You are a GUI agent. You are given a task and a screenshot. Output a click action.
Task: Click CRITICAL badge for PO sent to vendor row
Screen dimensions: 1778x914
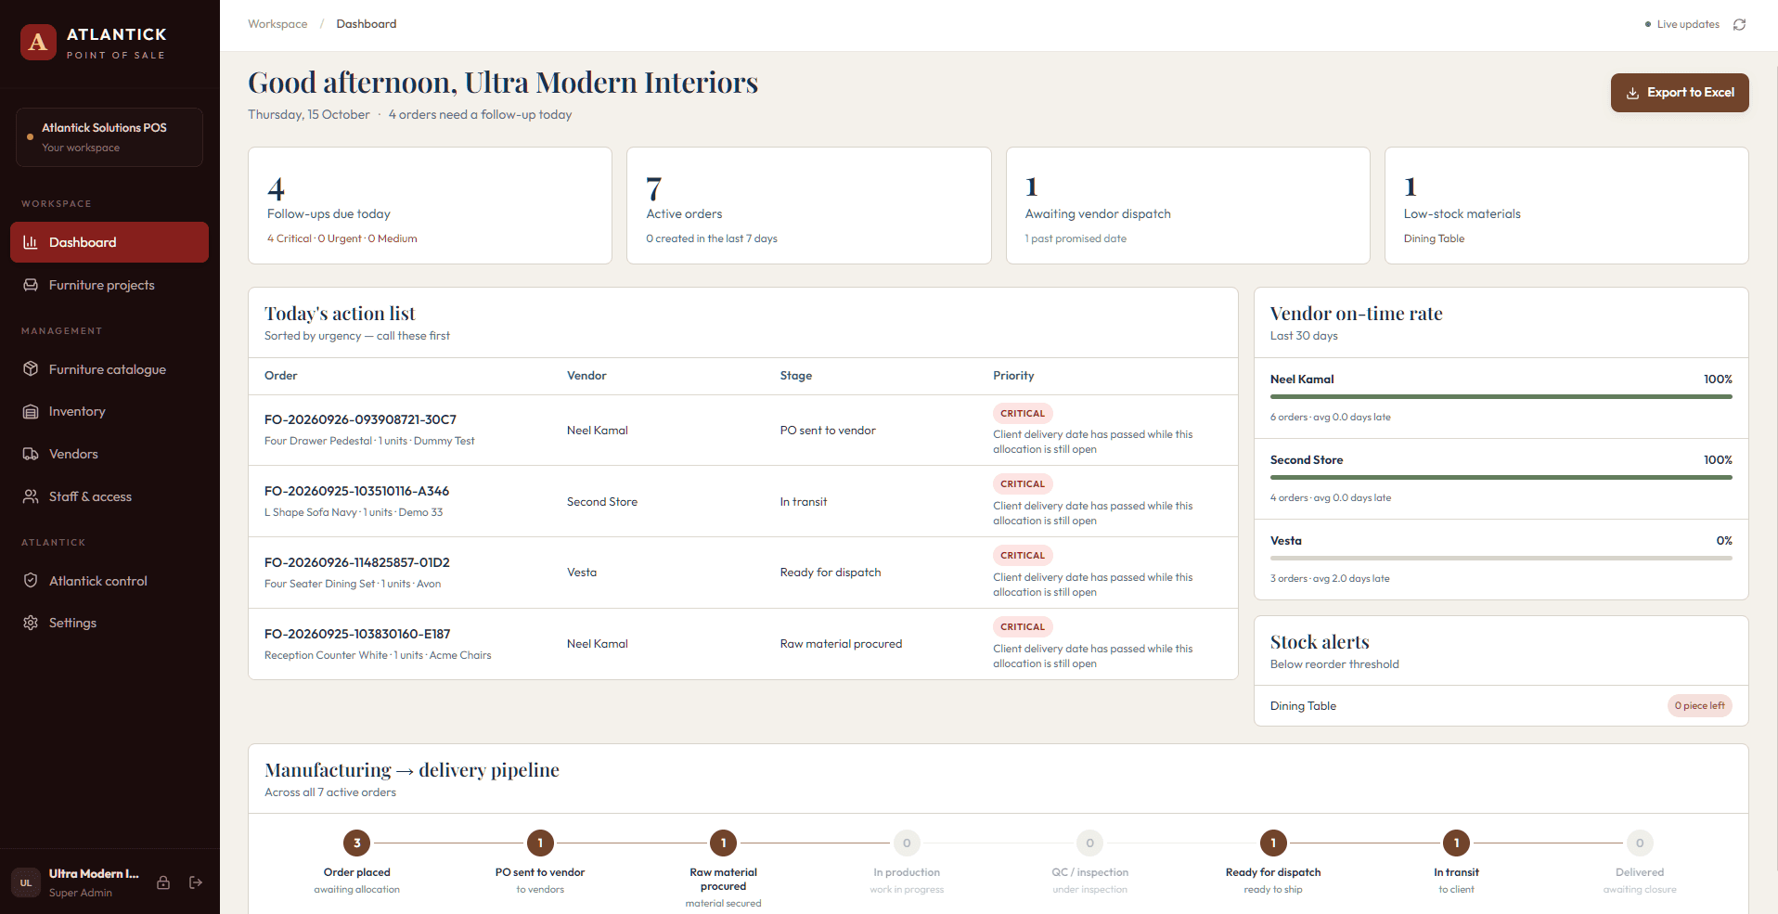1023,413
